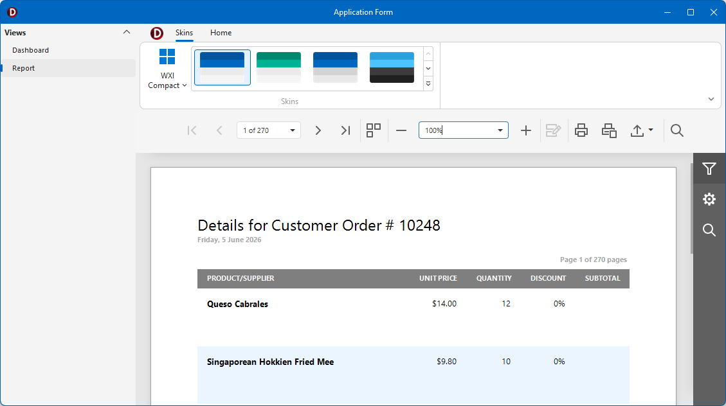Viewport: 726px width, 406px height.
Task: Zoom in with plus button
Action: [x=526, y=130]
